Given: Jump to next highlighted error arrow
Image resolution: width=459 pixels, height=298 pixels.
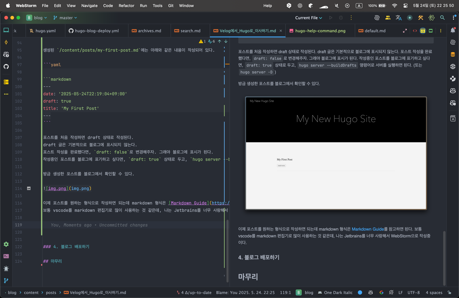Looking at the screenshot, I should [226, 41].
